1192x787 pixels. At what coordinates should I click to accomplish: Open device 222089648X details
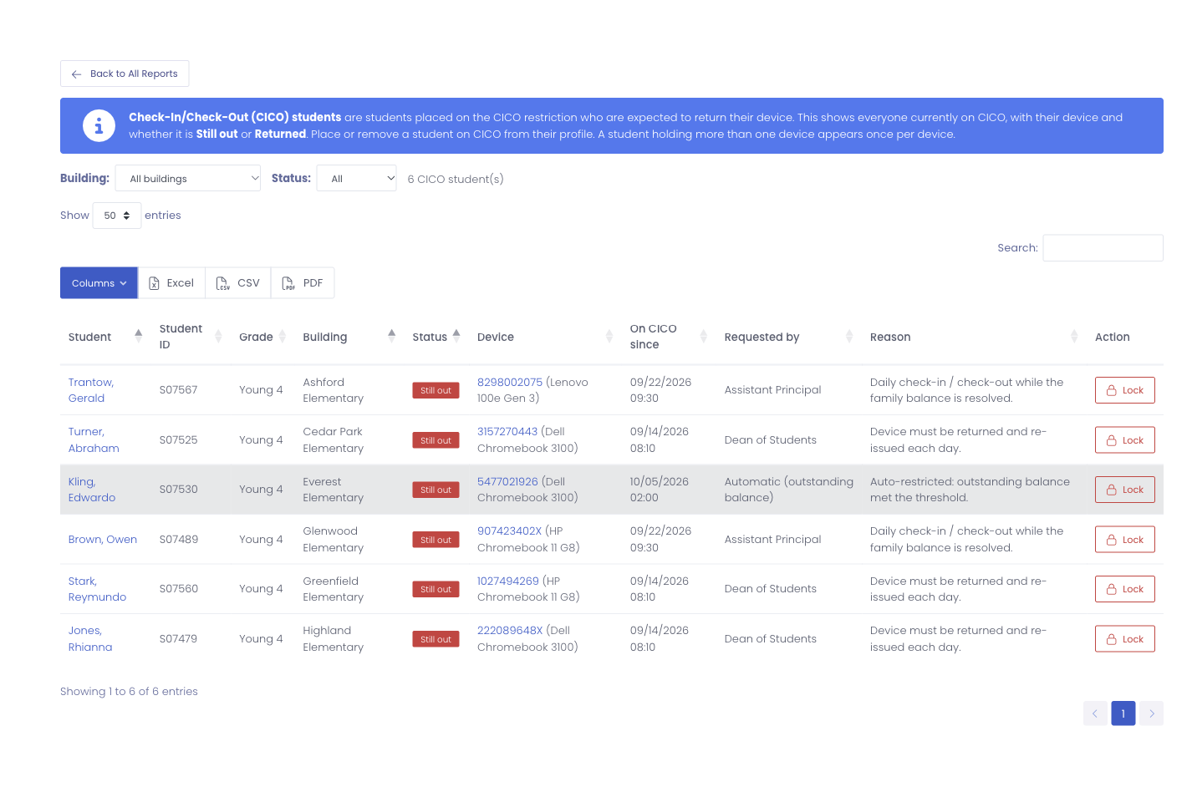[x=510, y=631]
